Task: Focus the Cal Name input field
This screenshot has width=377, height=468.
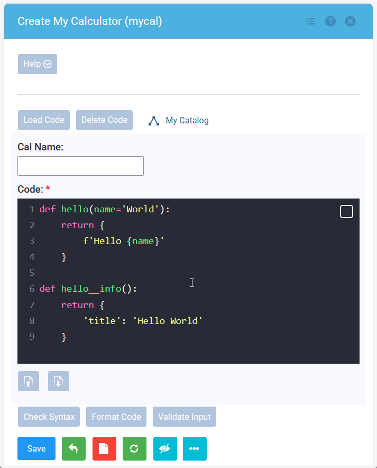Action: (x=80, y=166)
